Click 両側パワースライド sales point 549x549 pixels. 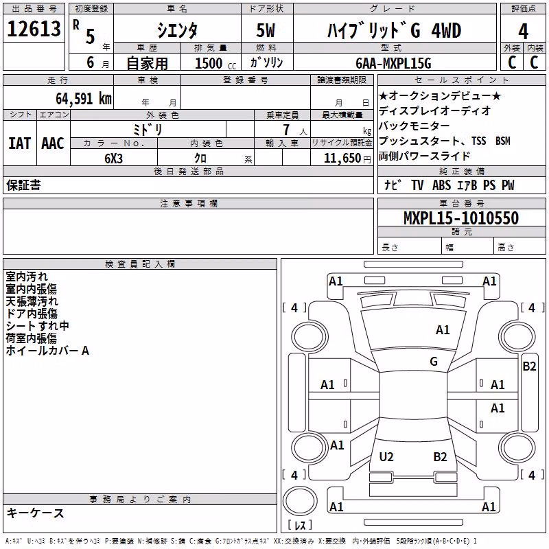(424, 156)
